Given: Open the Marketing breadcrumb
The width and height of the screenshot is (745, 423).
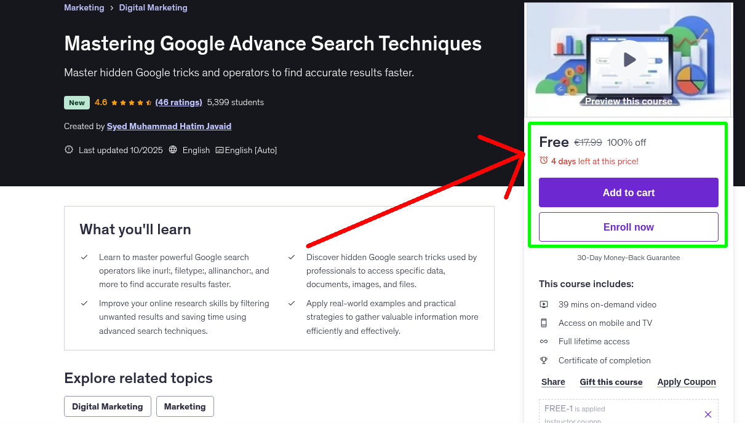Looking at the screenshot, I should (84, 7).
